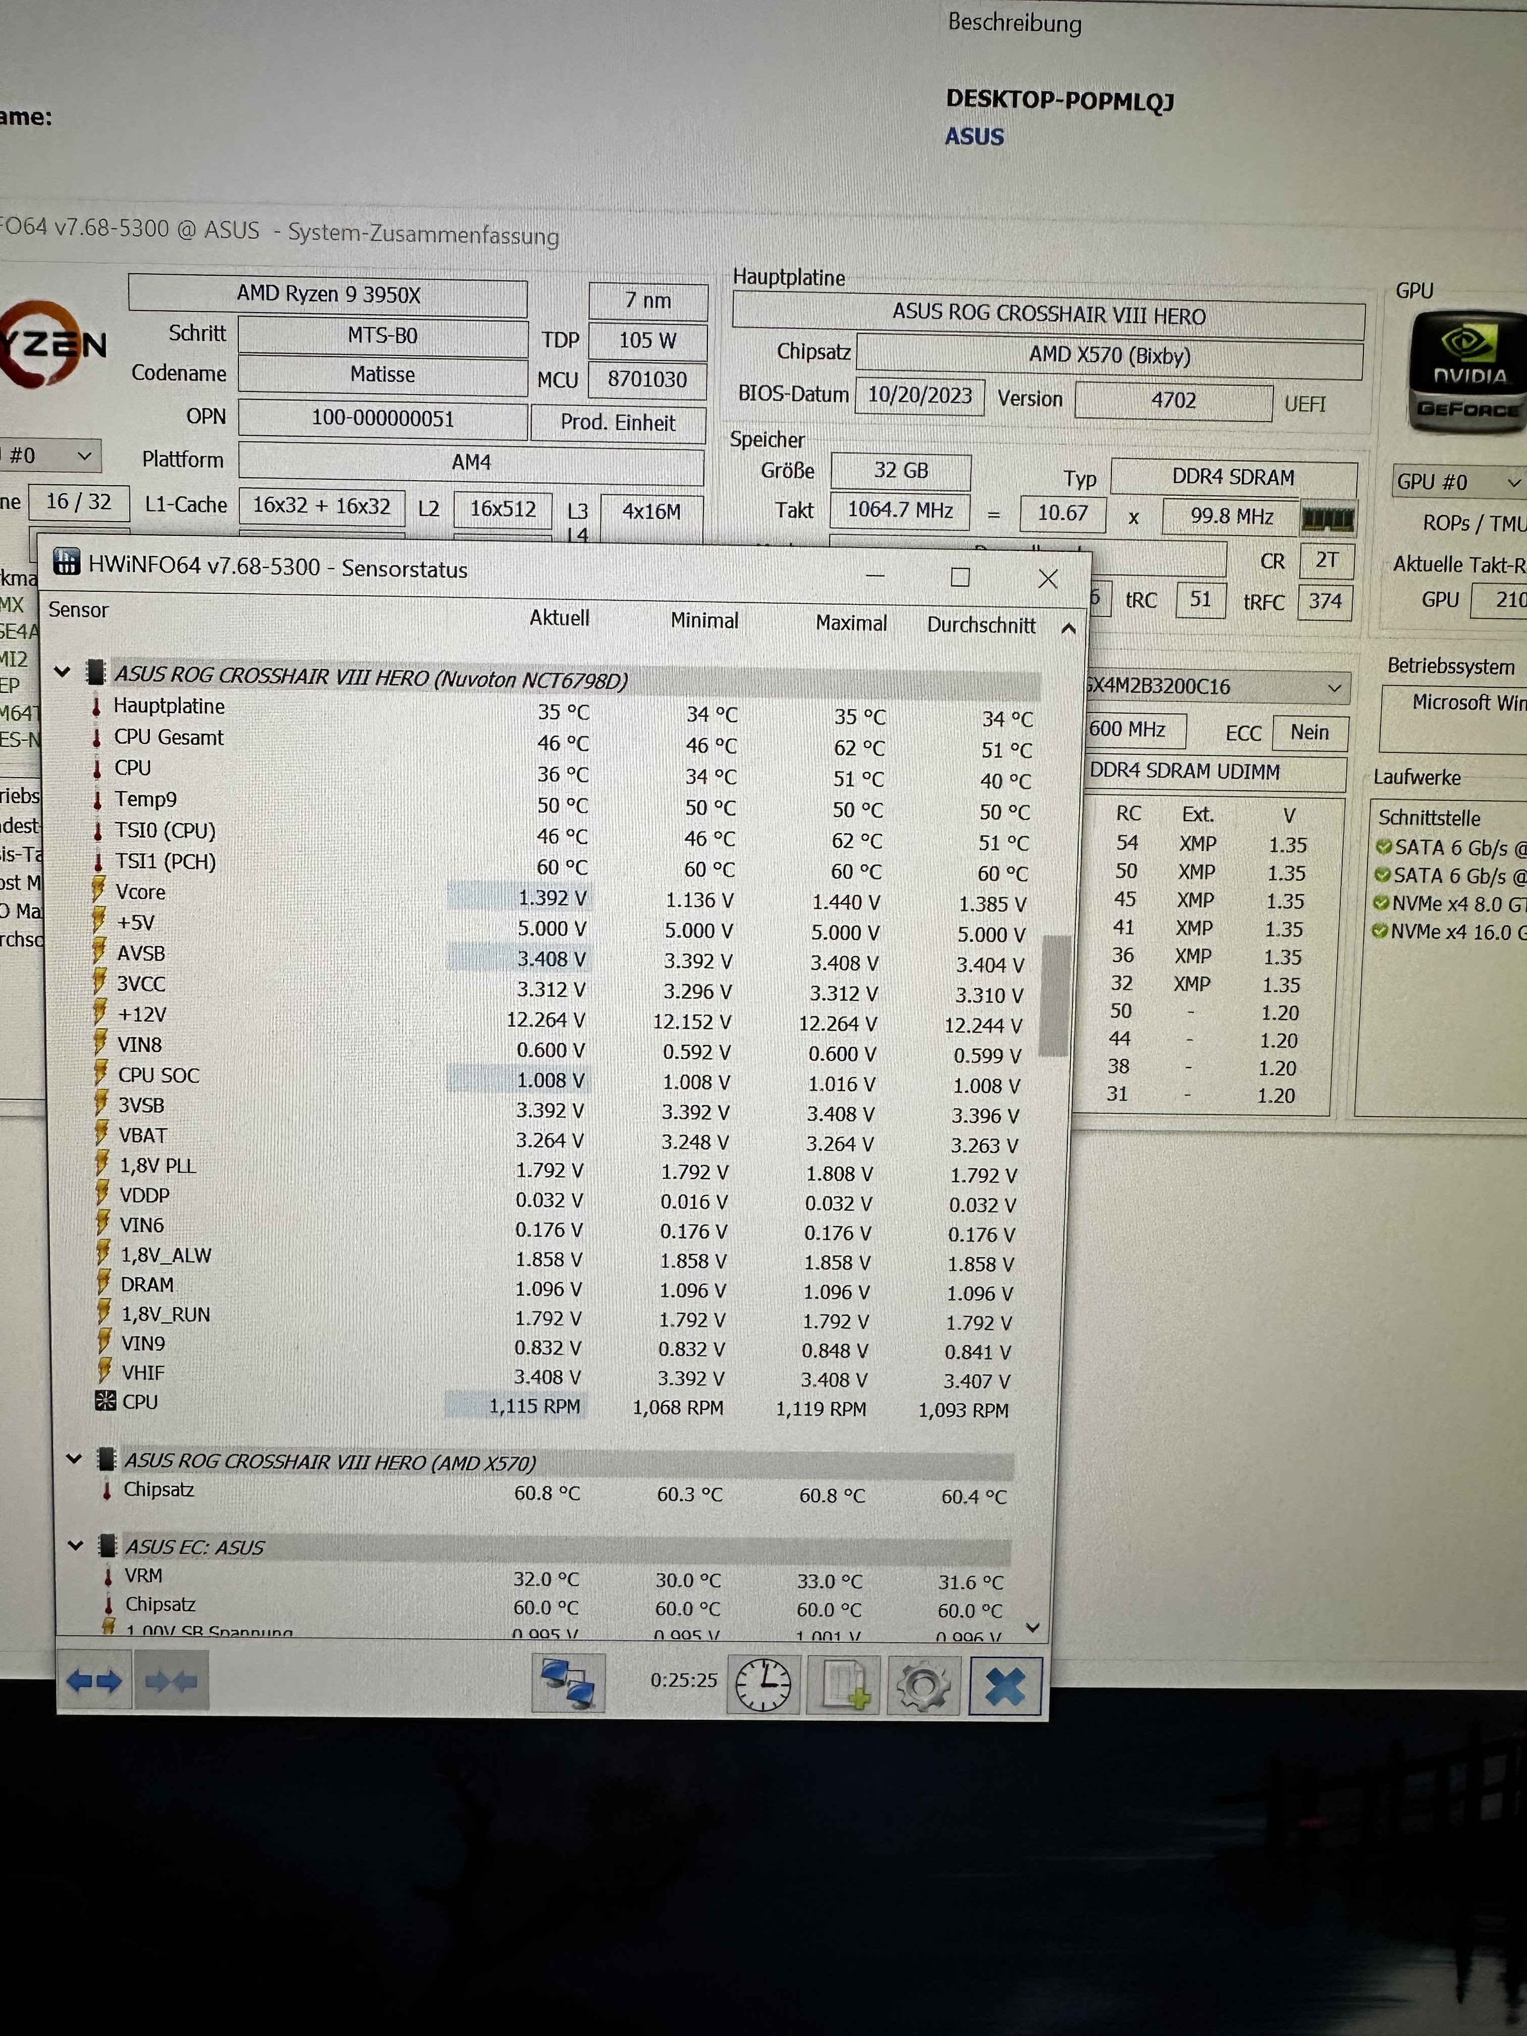Collapse the Nuvoton NCT6798D sensor group
Screen dimensions: 1527x2036
point(63,672)
